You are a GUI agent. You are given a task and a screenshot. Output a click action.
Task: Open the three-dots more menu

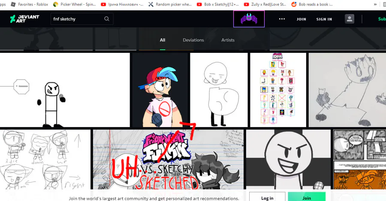pos(282,19)
